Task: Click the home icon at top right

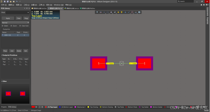Action: 201,5
